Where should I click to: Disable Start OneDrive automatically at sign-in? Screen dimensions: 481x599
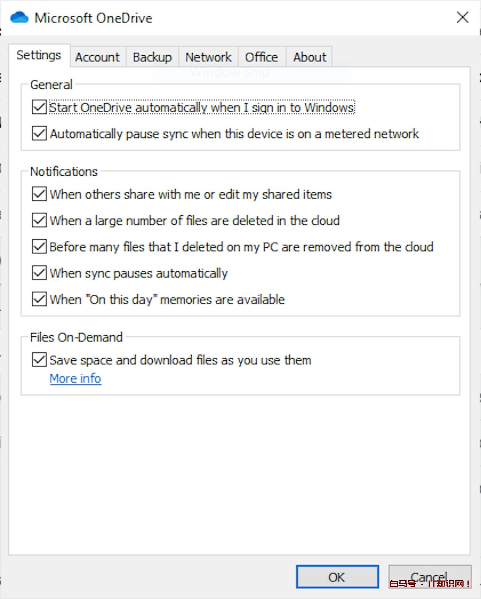39,107
